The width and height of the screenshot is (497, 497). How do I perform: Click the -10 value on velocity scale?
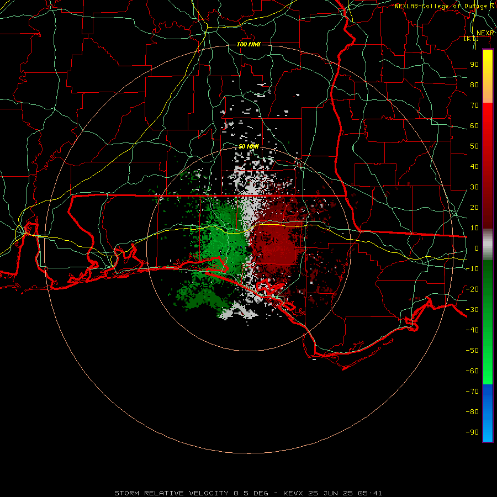coord(472,269)
